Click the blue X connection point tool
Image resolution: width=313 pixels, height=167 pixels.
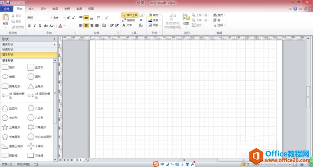(141, 20)
